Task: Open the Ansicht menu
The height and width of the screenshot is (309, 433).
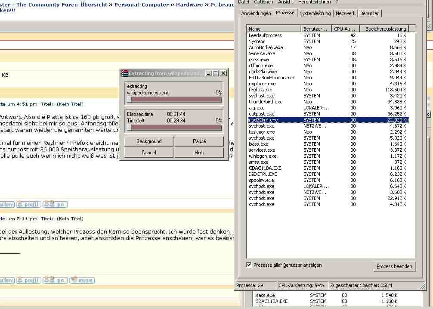Action: [286, 2]
